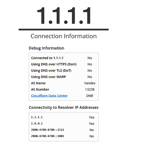The height and width of the screenshot is (144, 142).
Task: Select the Using DNS over WARP label
Action: pyautogui.click(x=49, y=77)
